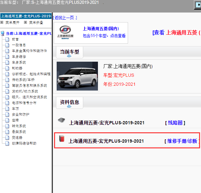Open the 车身系统 tree item
The image size is (201, 193).
pos(19,62)
